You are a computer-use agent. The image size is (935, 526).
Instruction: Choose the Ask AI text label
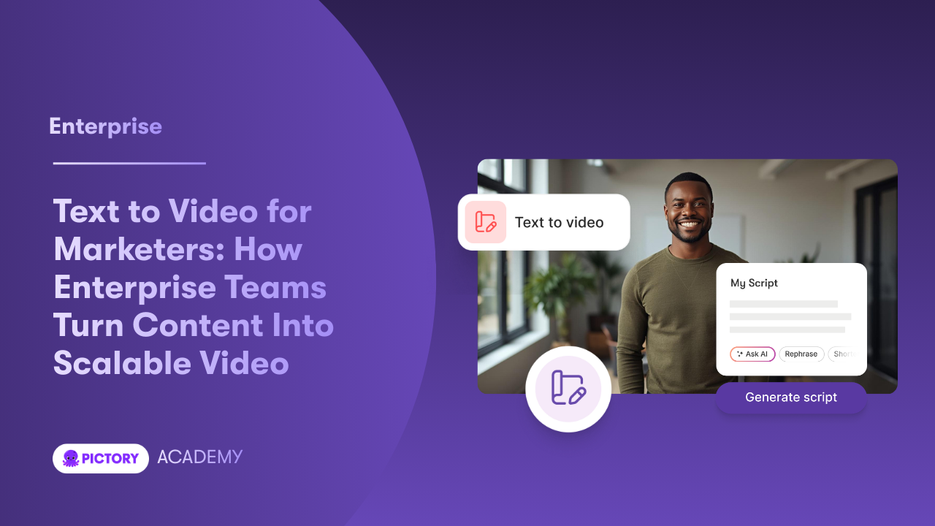[x=757, y=354]
